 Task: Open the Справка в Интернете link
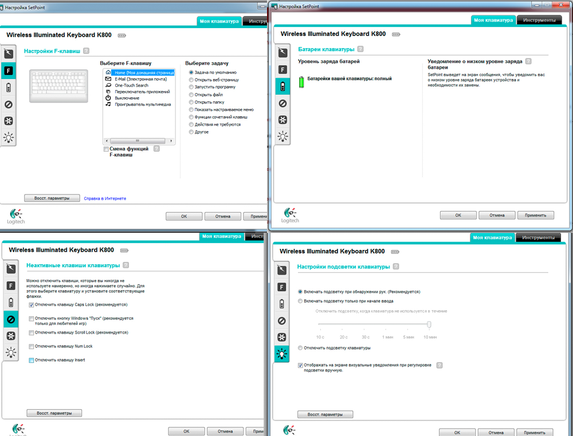coord(105,199)
